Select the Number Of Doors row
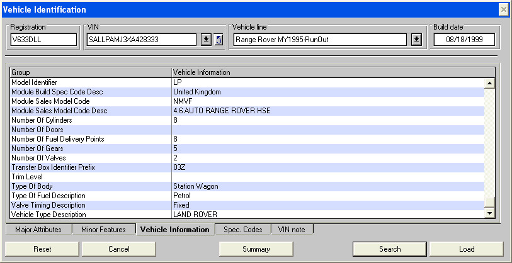 tap(247, 130)
